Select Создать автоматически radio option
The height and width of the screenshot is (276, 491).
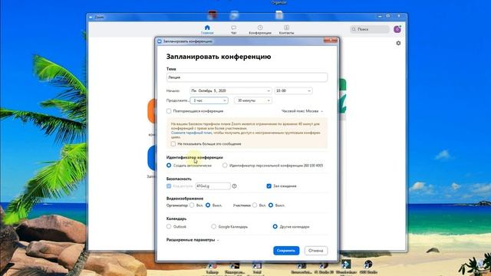[169, 166]
